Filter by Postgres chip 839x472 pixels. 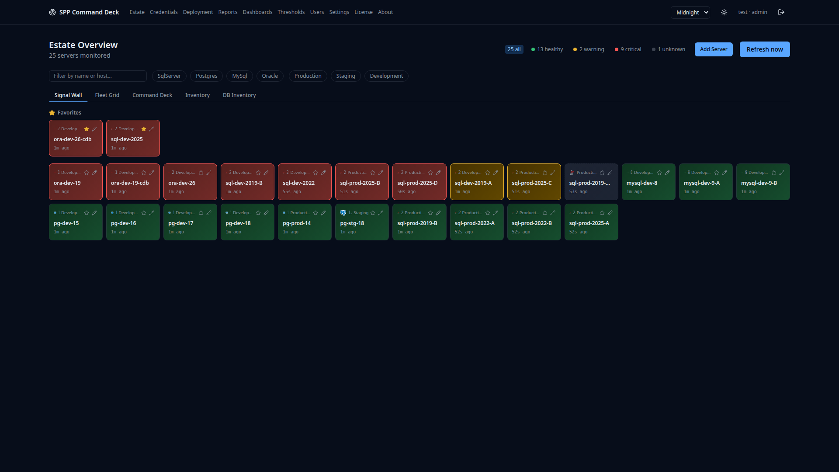tap(206, 76)
